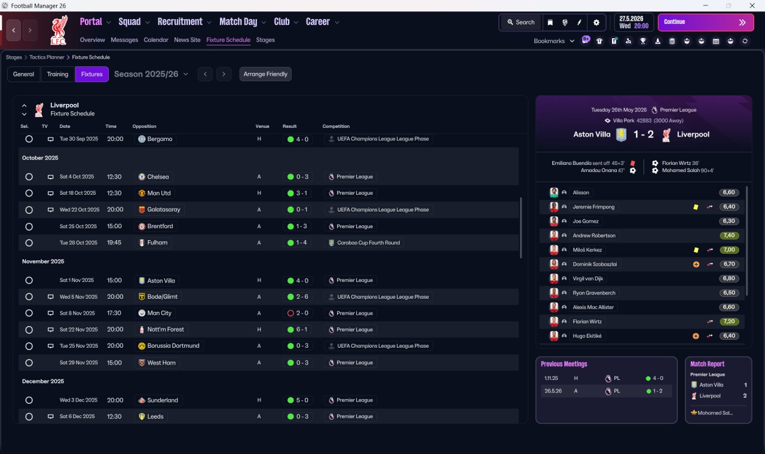Image resolution: width=765 pixels, height=454 pixels.
Task: Open the messages speech bubble with 9+ badge
Action: pos(586,41)
